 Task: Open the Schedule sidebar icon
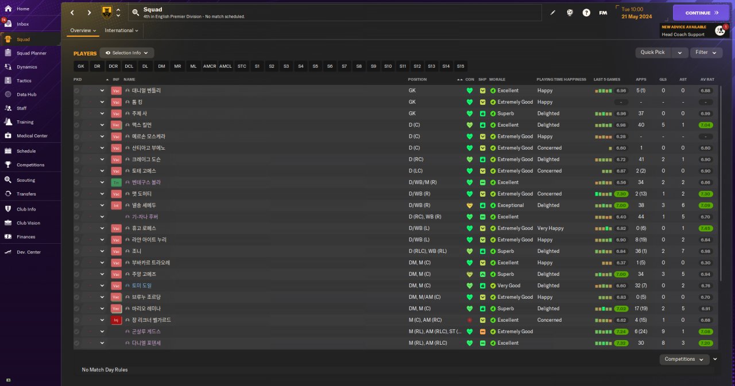point(8,151)
